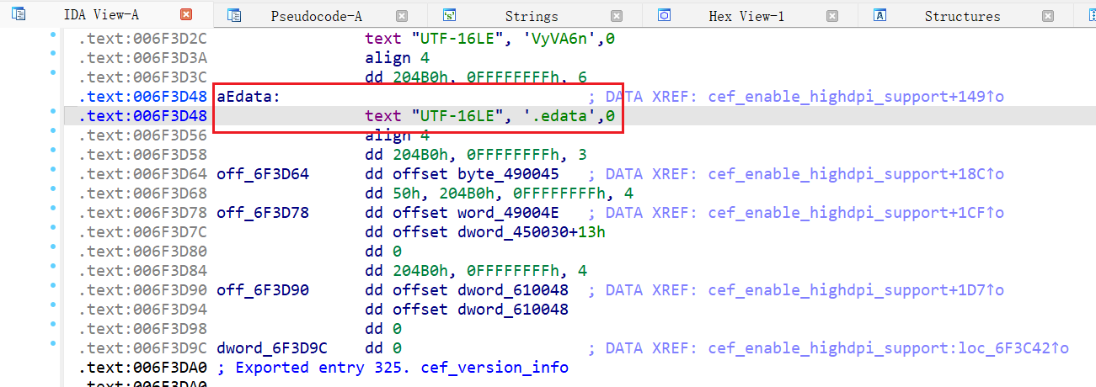Image resolution: width=1096 pixels, height=387 pixels.
Task: Click the Hex View-1 tab icon
Action: tap(665, 15)
